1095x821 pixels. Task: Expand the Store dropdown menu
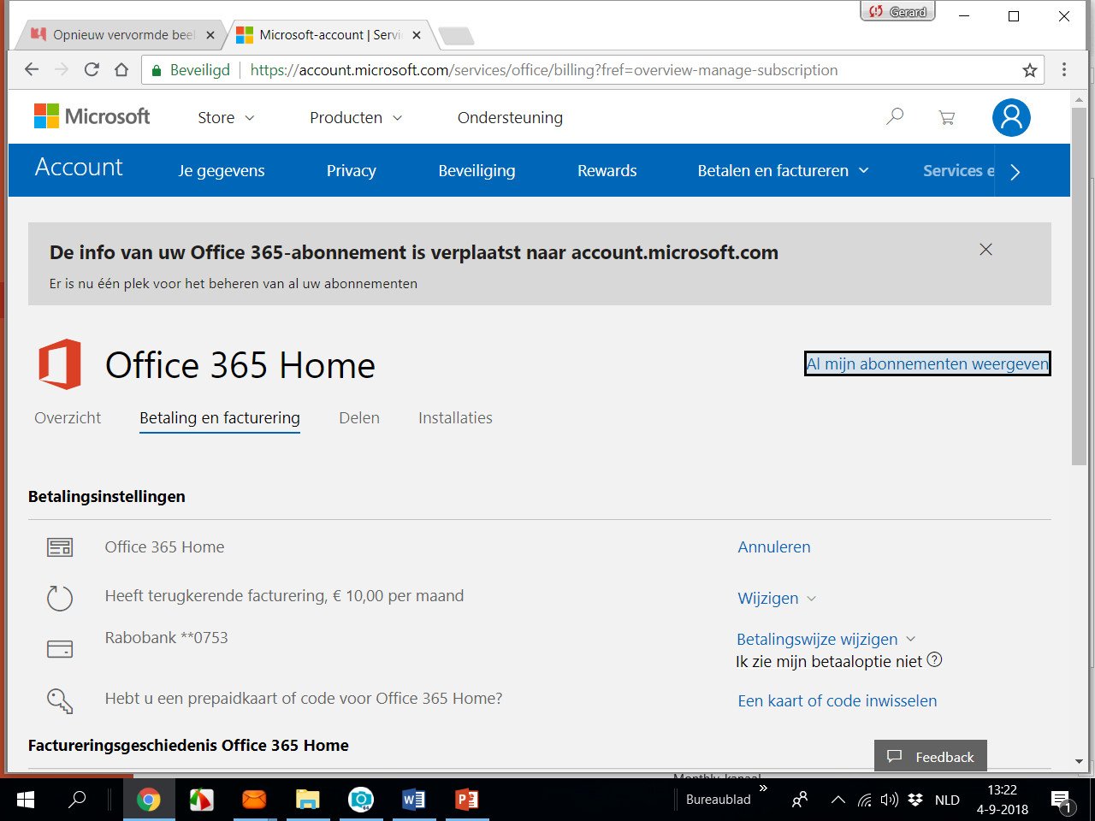click(226, 118)
